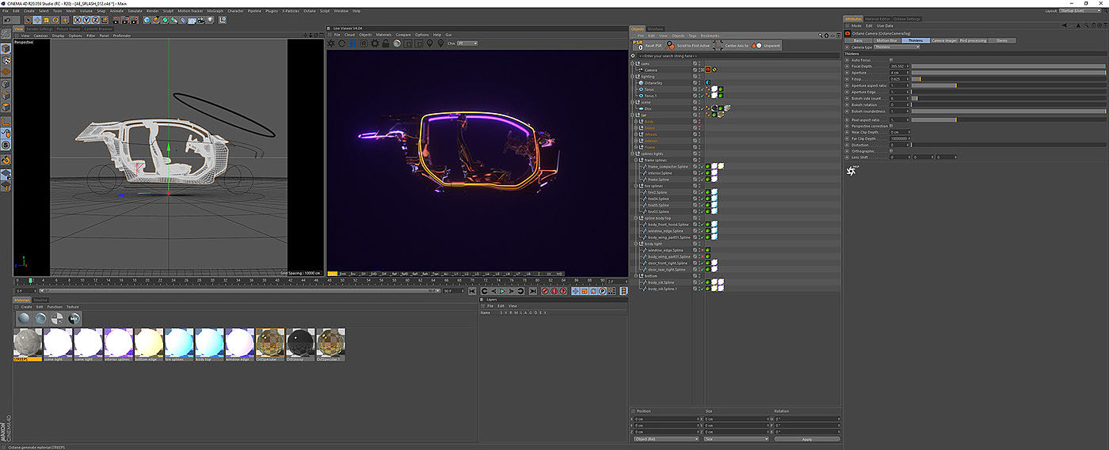Enable the Orthographic checkbox
Screen dimensions: 1109x450
point(891,151)
